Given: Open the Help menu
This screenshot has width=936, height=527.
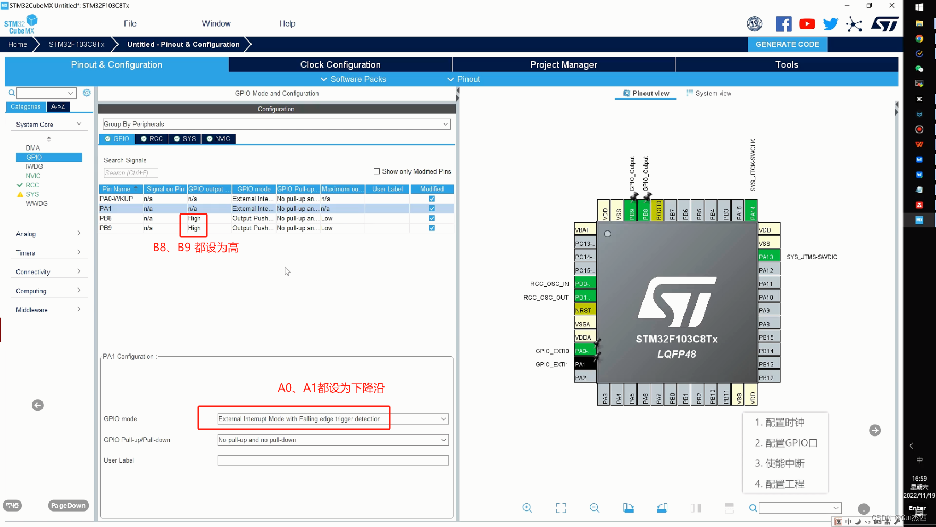Looking at the screenshot, I should coord(287,23).
